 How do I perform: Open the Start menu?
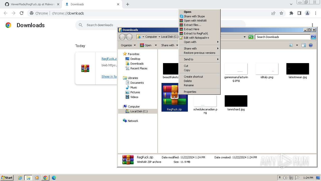click(x=7, y=178)
